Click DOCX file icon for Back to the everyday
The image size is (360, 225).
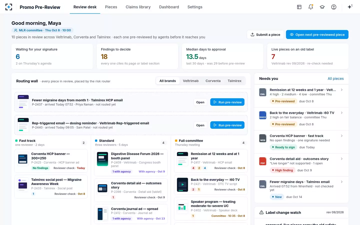pos(263,115)
